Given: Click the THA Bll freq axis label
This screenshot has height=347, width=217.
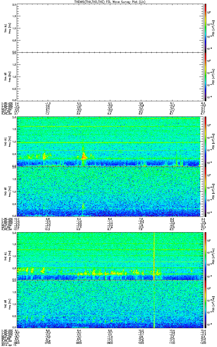Looking at the screenshot, I should click(10, 76).
